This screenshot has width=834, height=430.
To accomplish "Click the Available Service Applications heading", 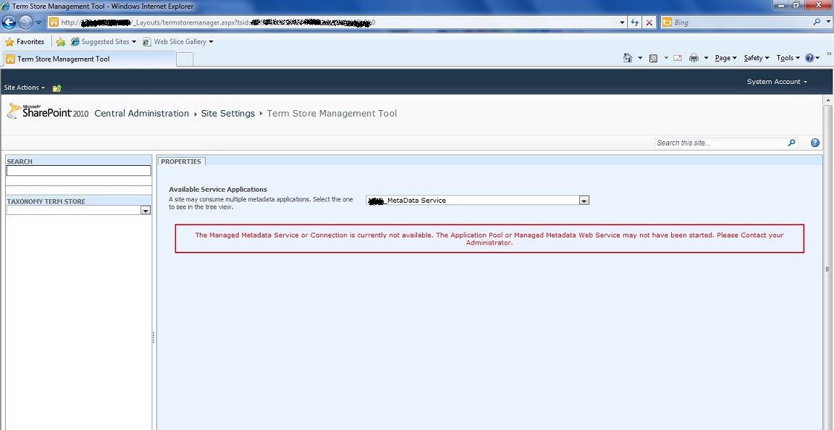I will coord(218,190).
